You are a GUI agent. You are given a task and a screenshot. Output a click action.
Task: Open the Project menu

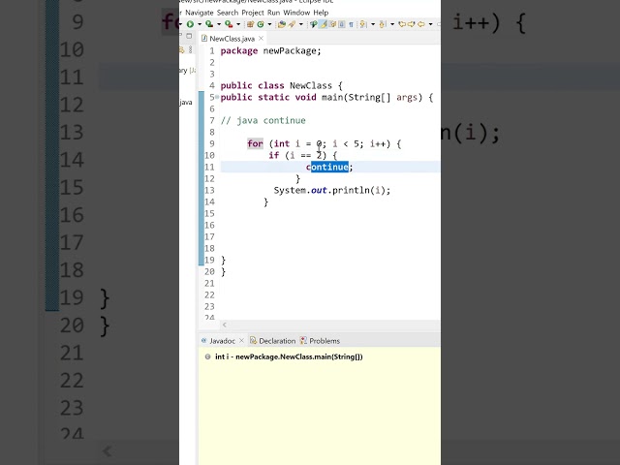[x=253, y=13]
